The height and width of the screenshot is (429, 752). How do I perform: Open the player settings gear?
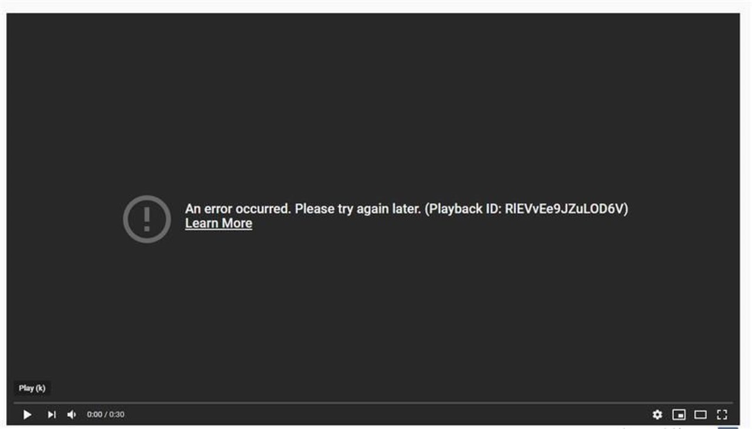point(657,415)
